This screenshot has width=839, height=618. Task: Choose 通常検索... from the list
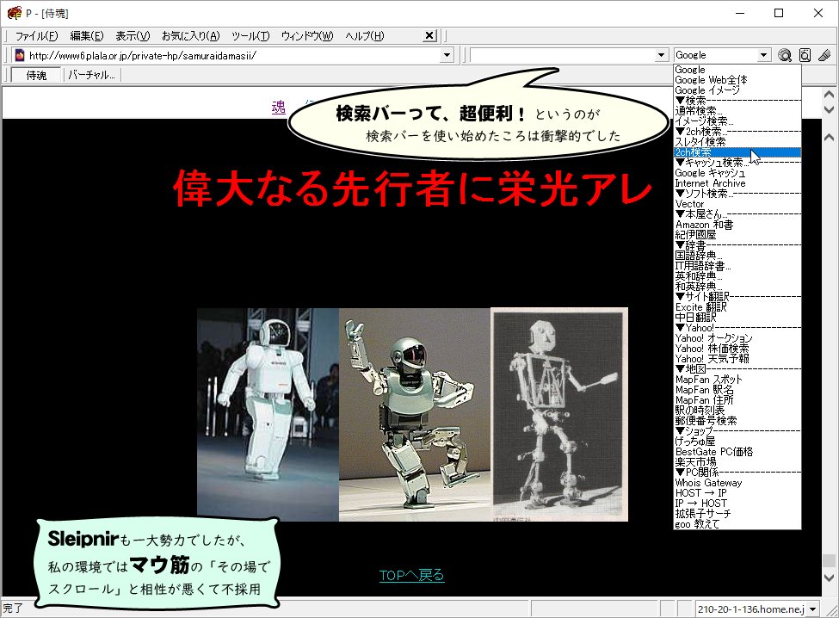[737, 111]
